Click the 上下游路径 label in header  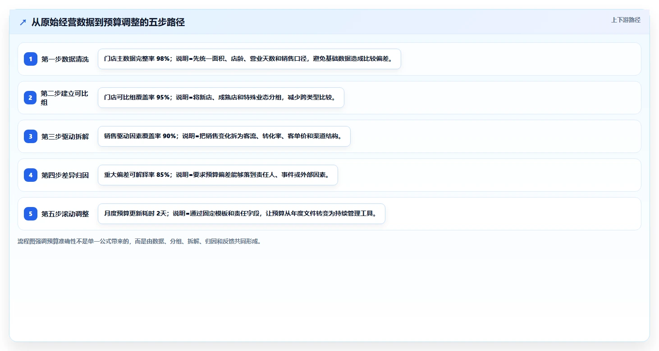(626, 20)
